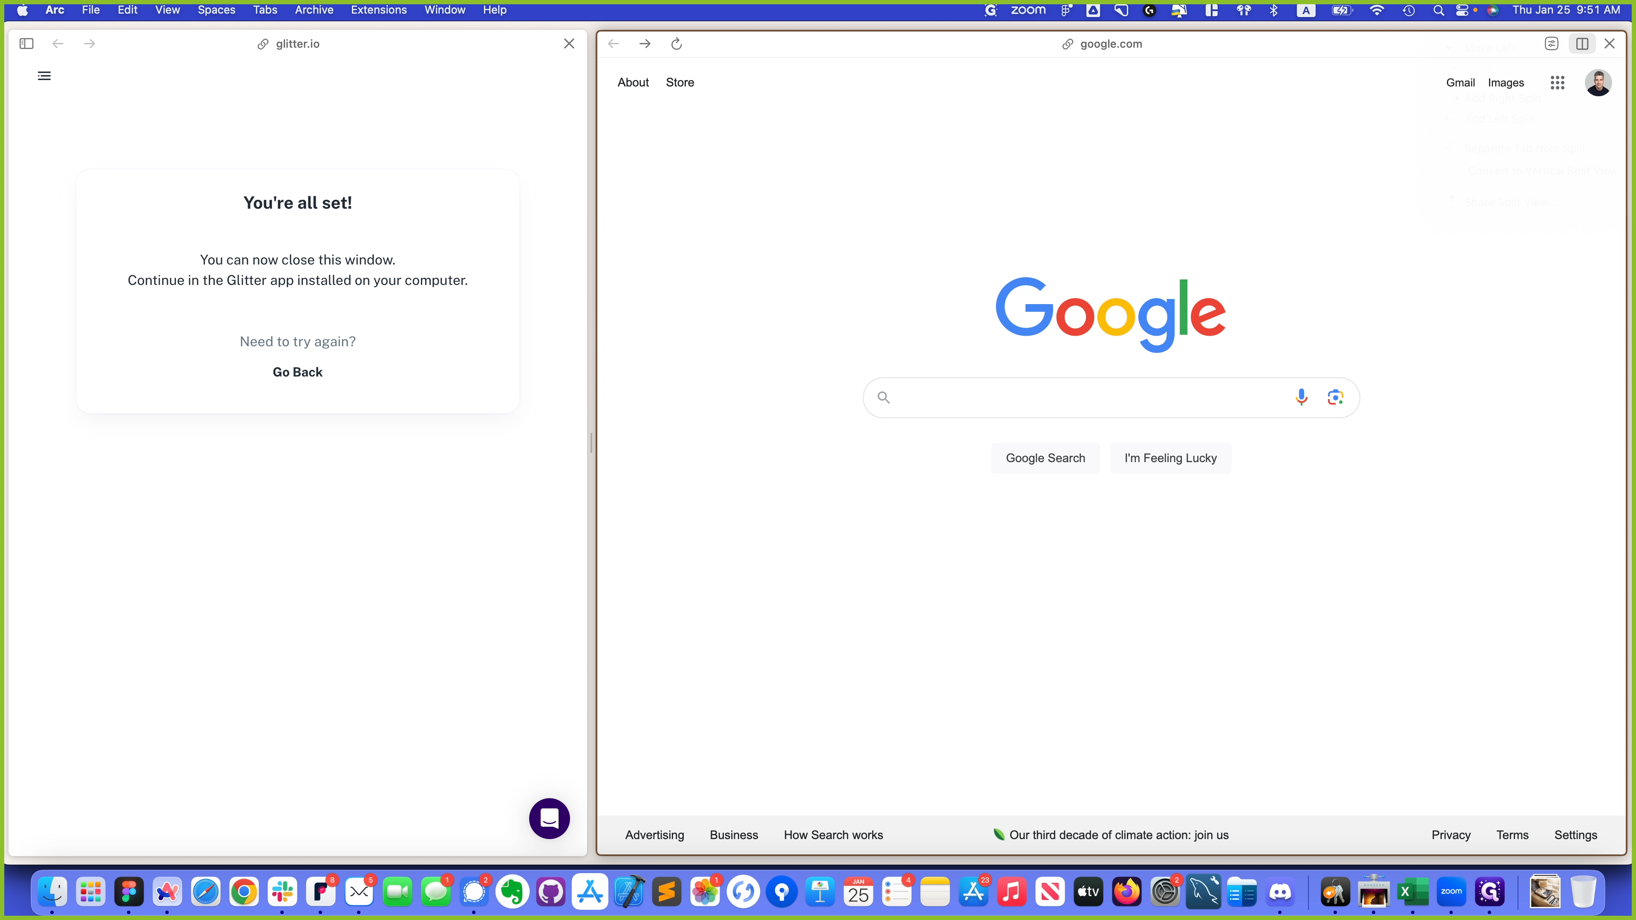Open the purple Intercom chat bubble
Image resolution: width=1636 pixels, height=920 pixels.
coord(549,818)
